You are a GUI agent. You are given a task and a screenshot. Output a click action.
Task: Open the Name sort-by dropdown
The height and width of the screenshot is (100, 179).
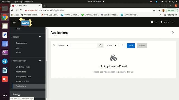tap(112, 46)
